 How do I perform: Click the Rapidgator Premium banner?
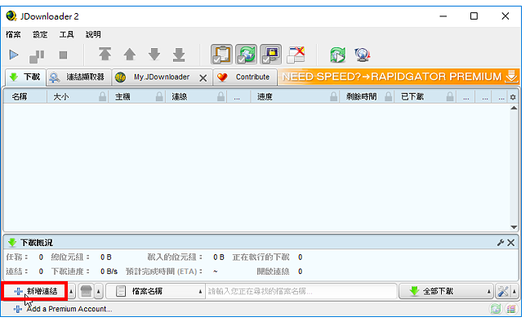399,77
